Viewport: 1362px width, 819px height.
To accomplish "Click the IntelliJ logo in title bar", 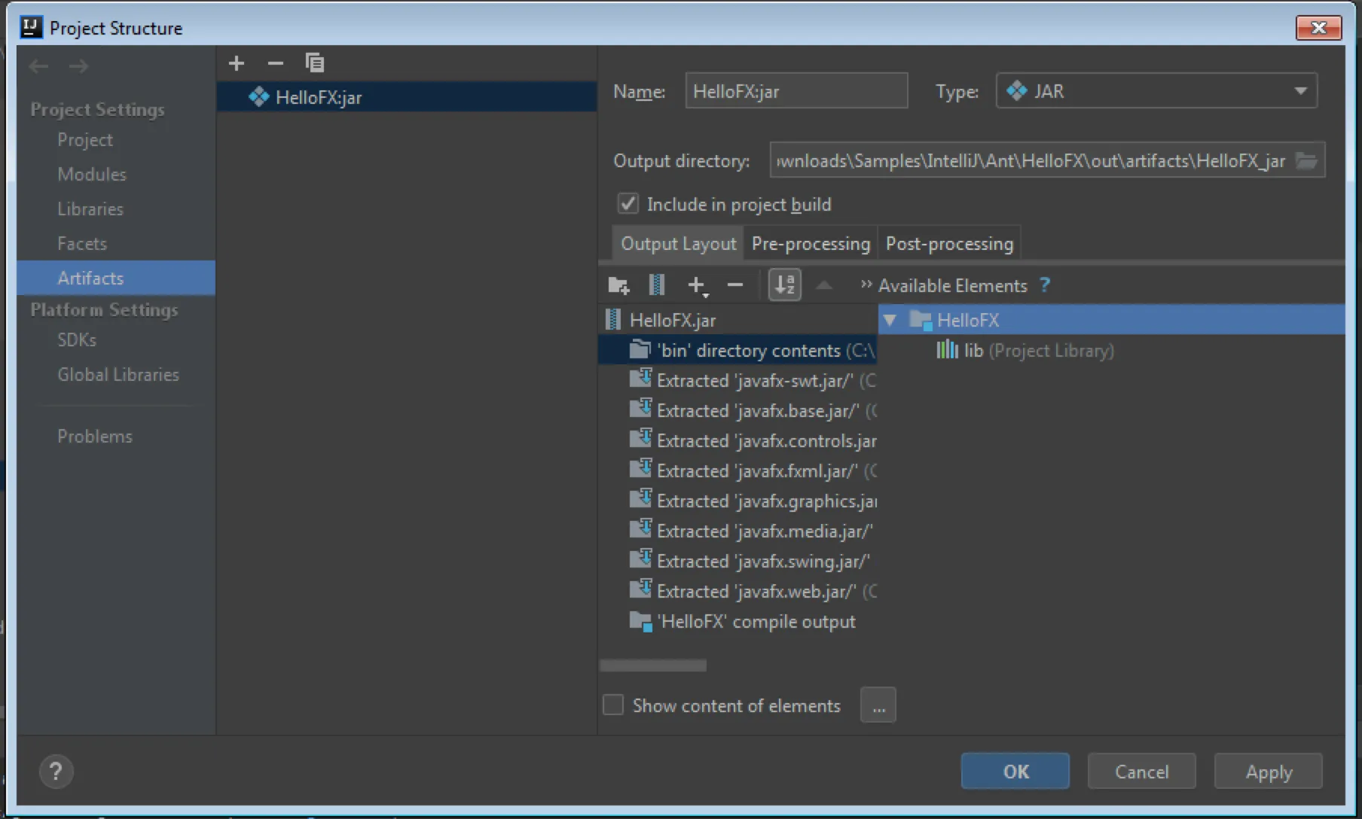I will pyautogui.click(x=31, y=28).
